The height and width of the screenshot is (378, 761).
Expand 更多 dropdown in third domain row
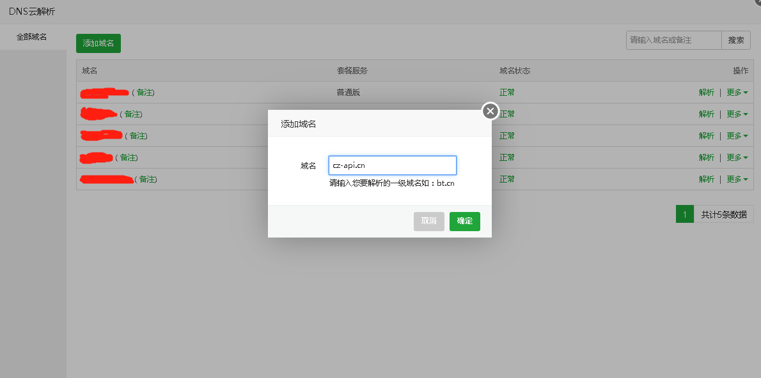click(x=737, y=136)
